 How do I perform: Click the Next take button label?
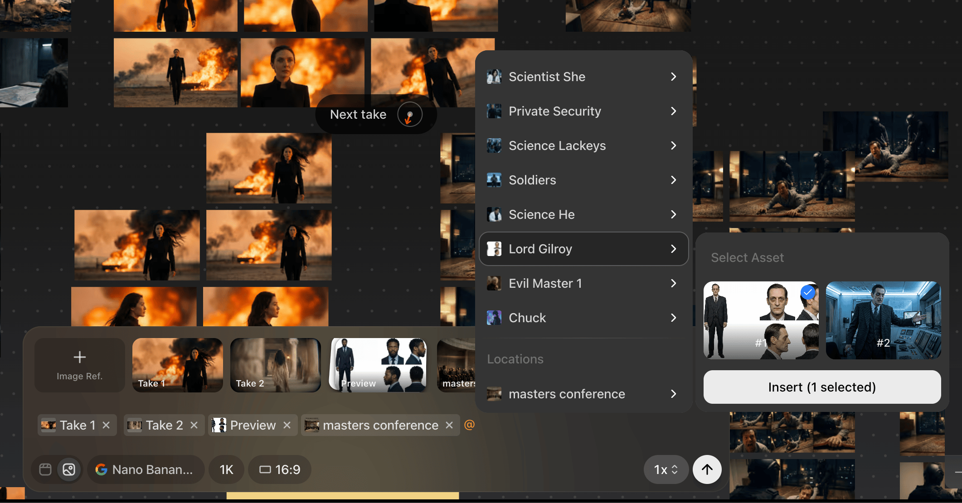pos(358,115)
